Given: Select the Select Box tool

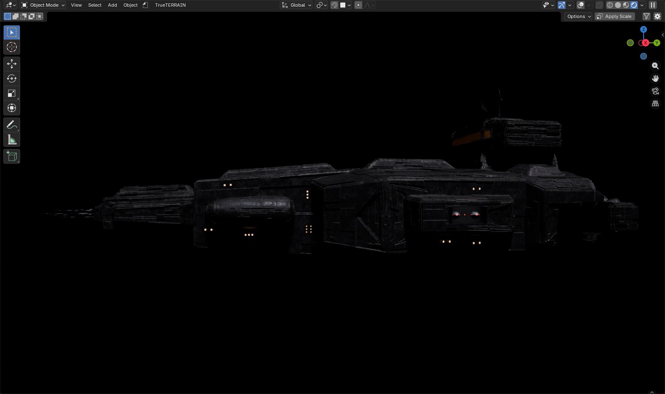Looking at the screenshot, I should coord(12,32).
